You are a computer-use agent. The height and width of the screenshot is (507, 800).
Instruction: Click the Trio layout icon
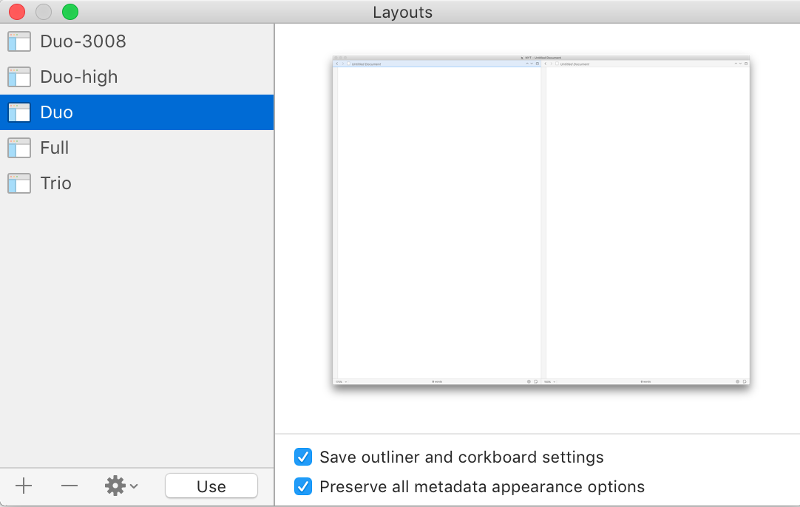pyautogui.click(x=19, y=183)
